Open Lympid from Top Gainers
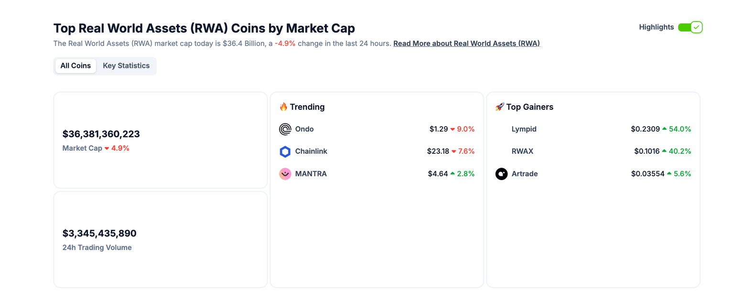The width and height of the screenshot is (734, 299). (524, 129)
